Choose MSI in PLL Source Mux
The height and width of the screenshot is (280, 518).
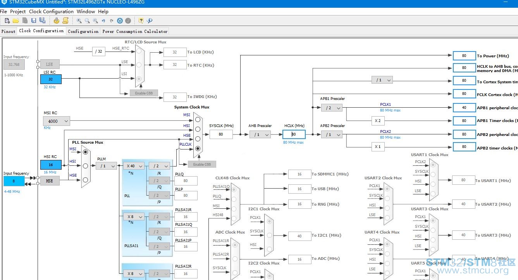[x=86, y=152]
